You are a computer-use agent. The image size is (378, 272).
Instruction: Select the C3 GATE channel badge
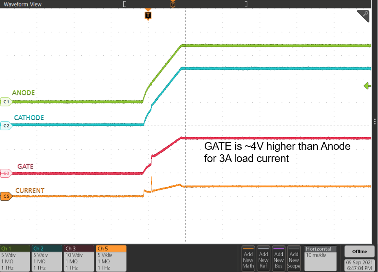pyautogui.click(x=6, y=173)
